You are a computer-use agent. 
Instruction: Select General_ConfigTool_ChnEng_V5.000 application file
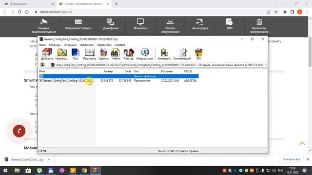(x=68, y=81)
